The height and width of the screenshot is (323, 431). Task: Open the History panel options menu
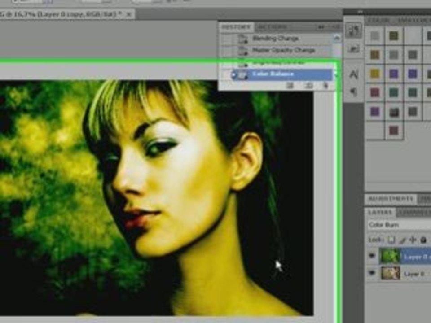pos(336,27)
